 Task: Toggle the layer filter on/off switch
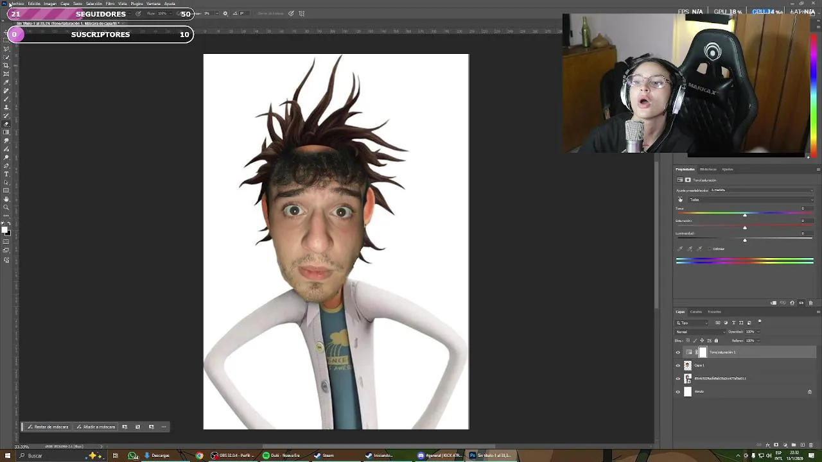click(760, 321)
